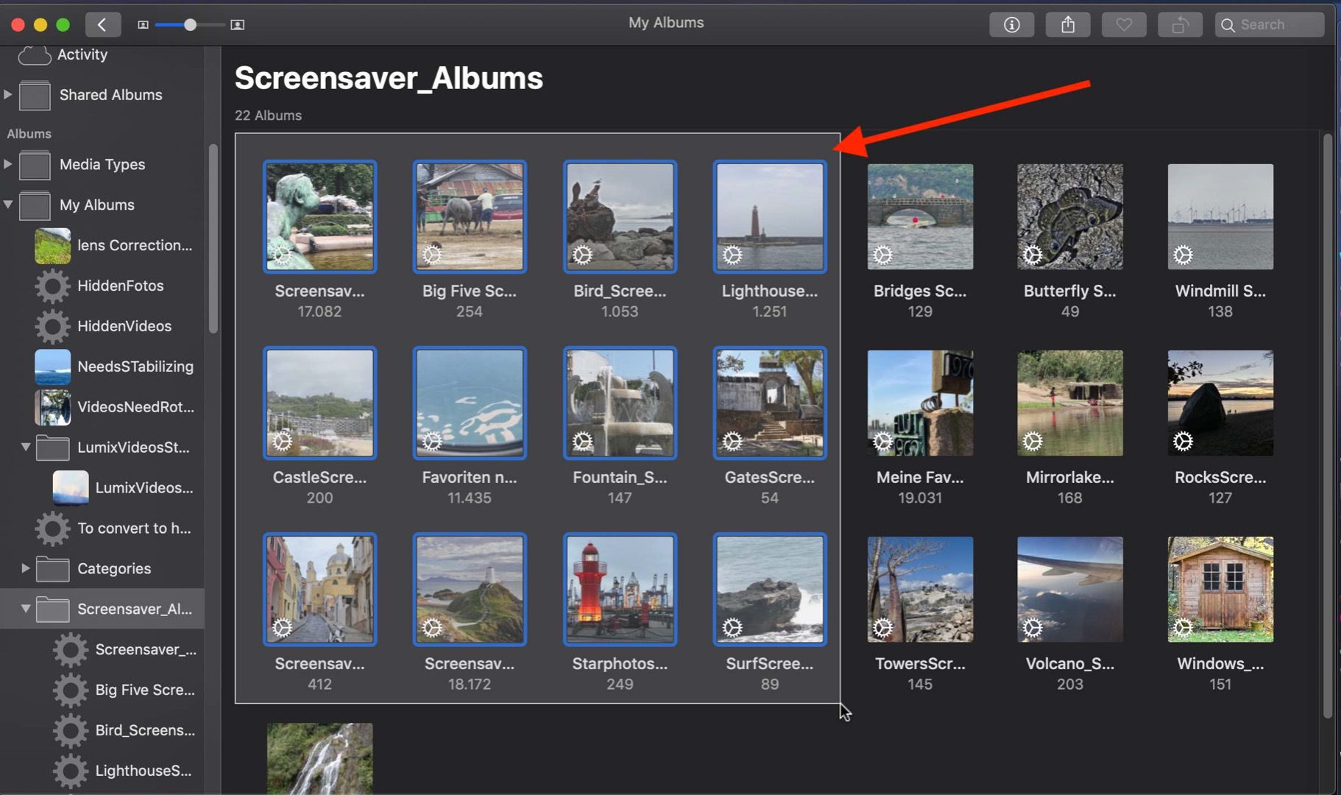
Task: Click the main album grid scrollbar
Action: click(1328, 425)
